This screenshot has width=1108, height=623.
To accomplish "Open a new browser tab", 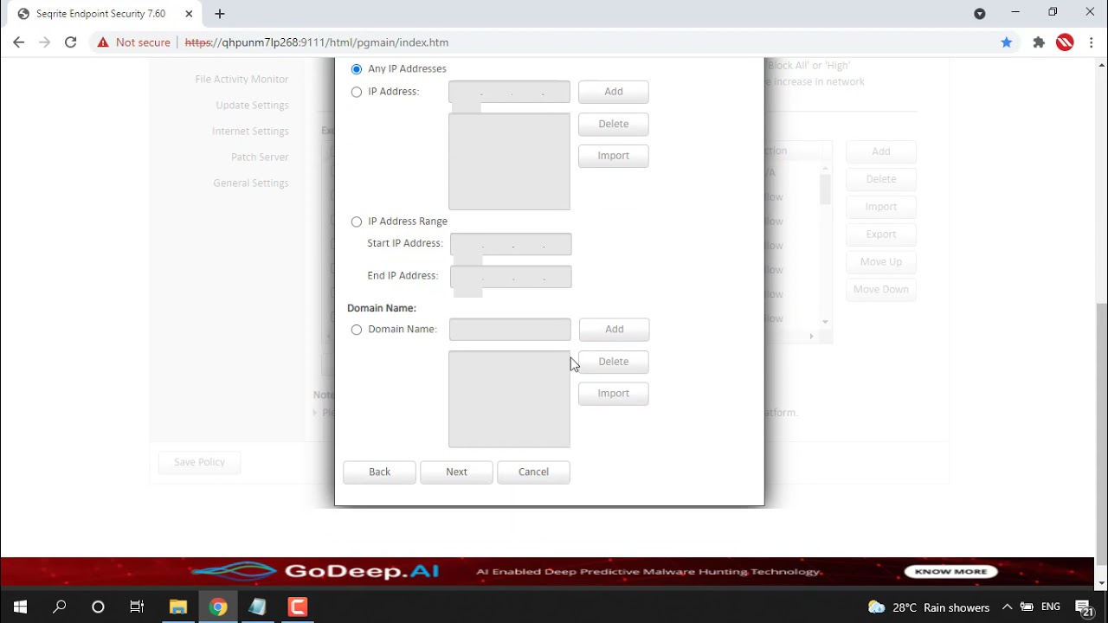I will tap(220, 14).
